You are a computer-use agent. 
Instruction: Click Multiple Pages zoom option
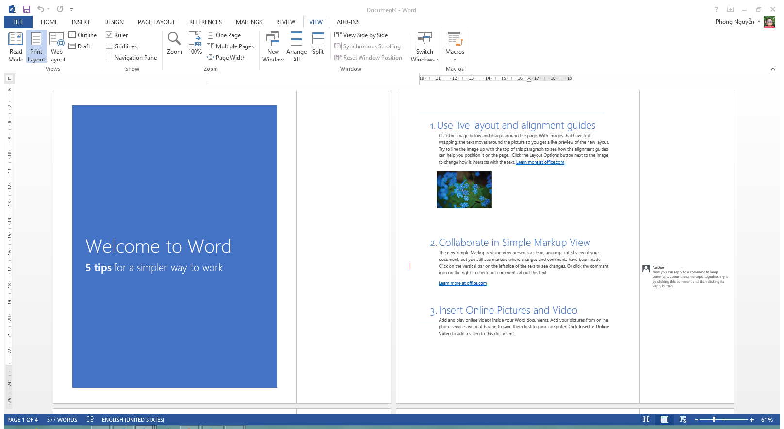coord(230,46)
